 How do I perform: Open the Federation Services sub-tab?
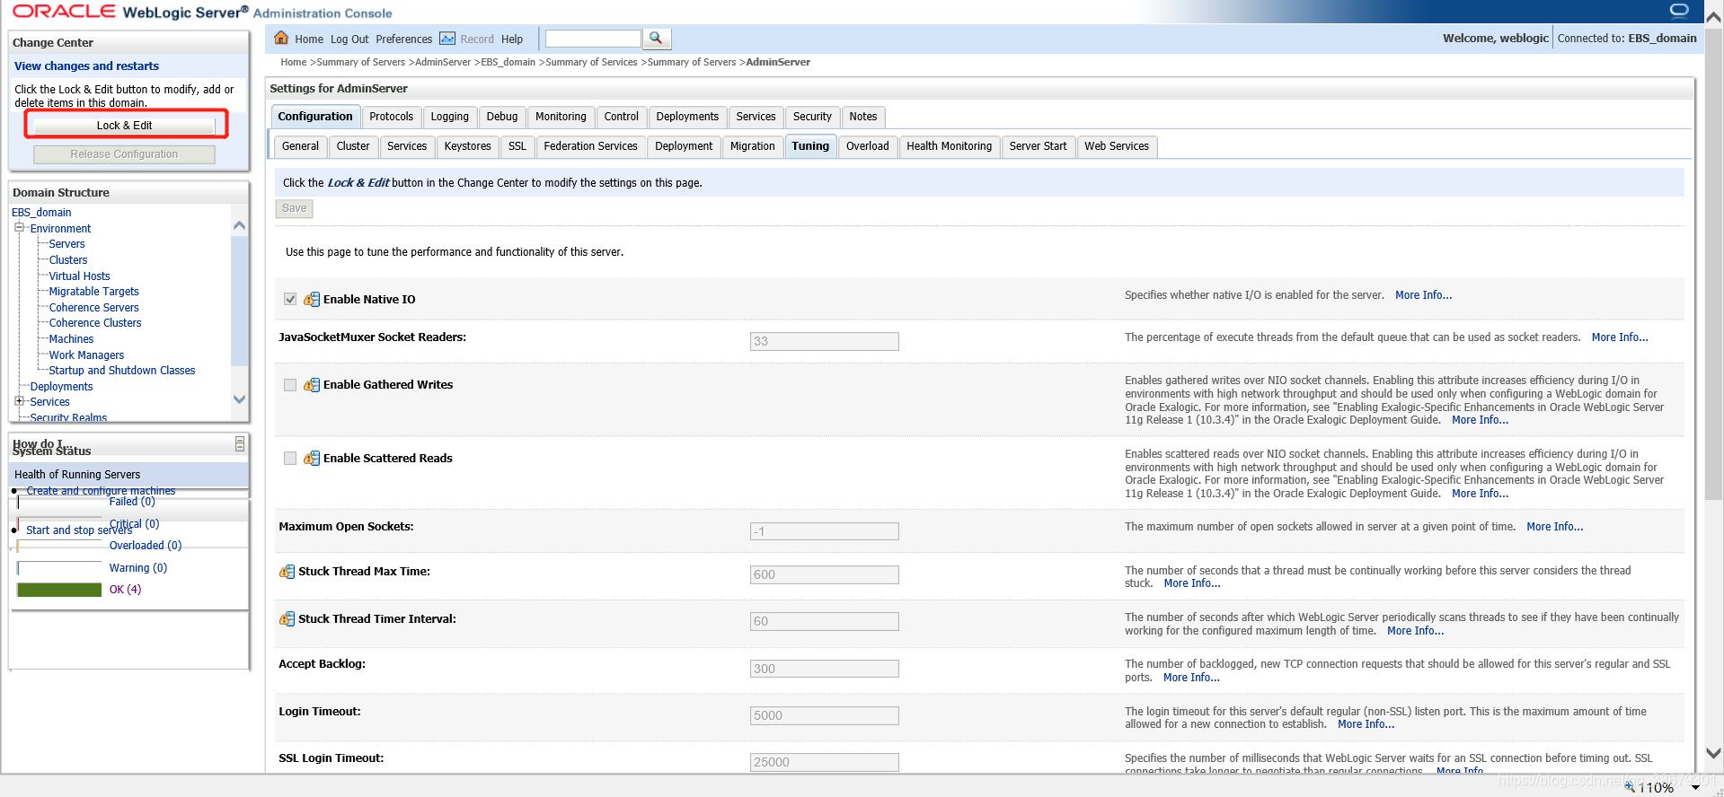click(590, 146)
